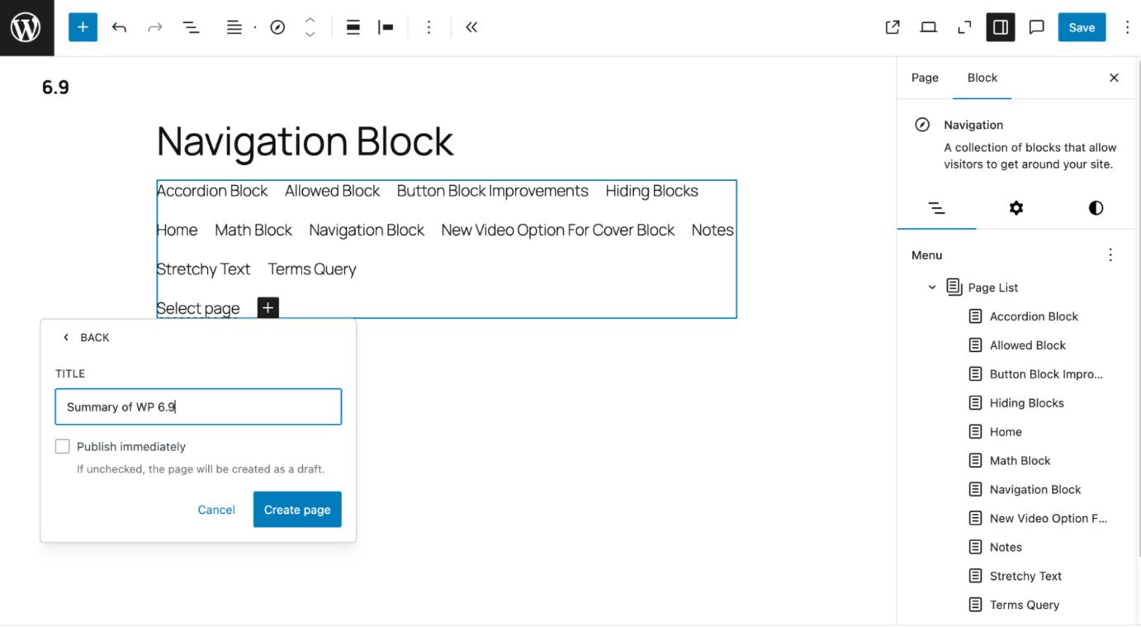Screen dimensions: 1141x627
Task: Switch to the Page tab
Action: [x=925, y=78]
